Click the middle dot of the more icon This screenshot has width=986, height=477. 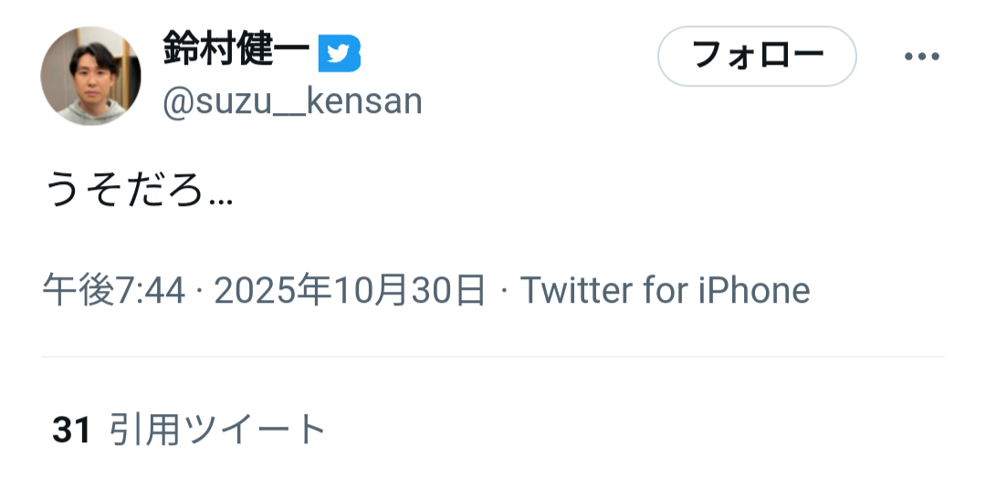tap(921, 57)
